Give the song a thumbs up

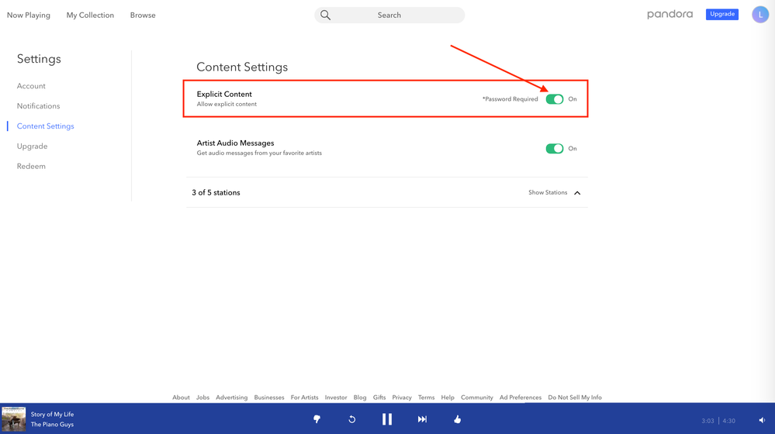click(457, 419)
